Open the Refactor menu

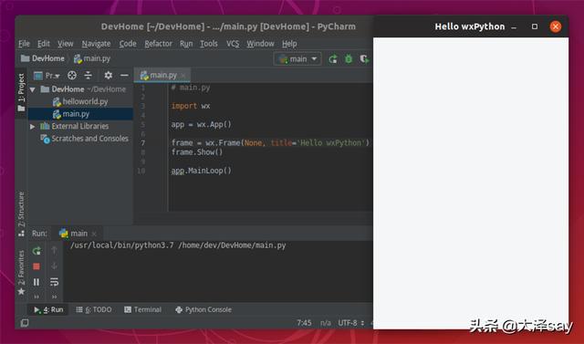(x=158, y=44)
